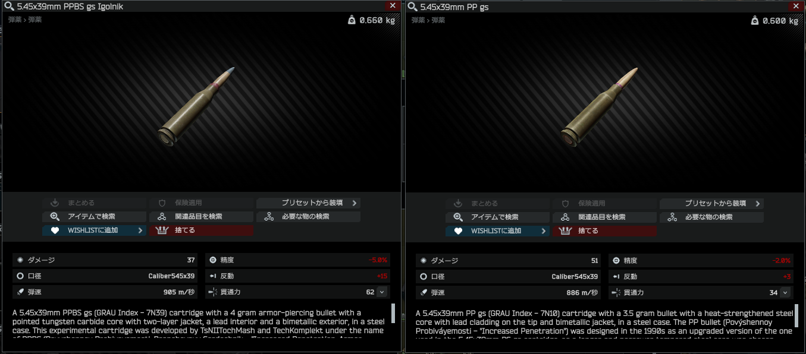Click the crown discard icon in right window
This screenshot has width=806, height=354.
click(564, 230)
